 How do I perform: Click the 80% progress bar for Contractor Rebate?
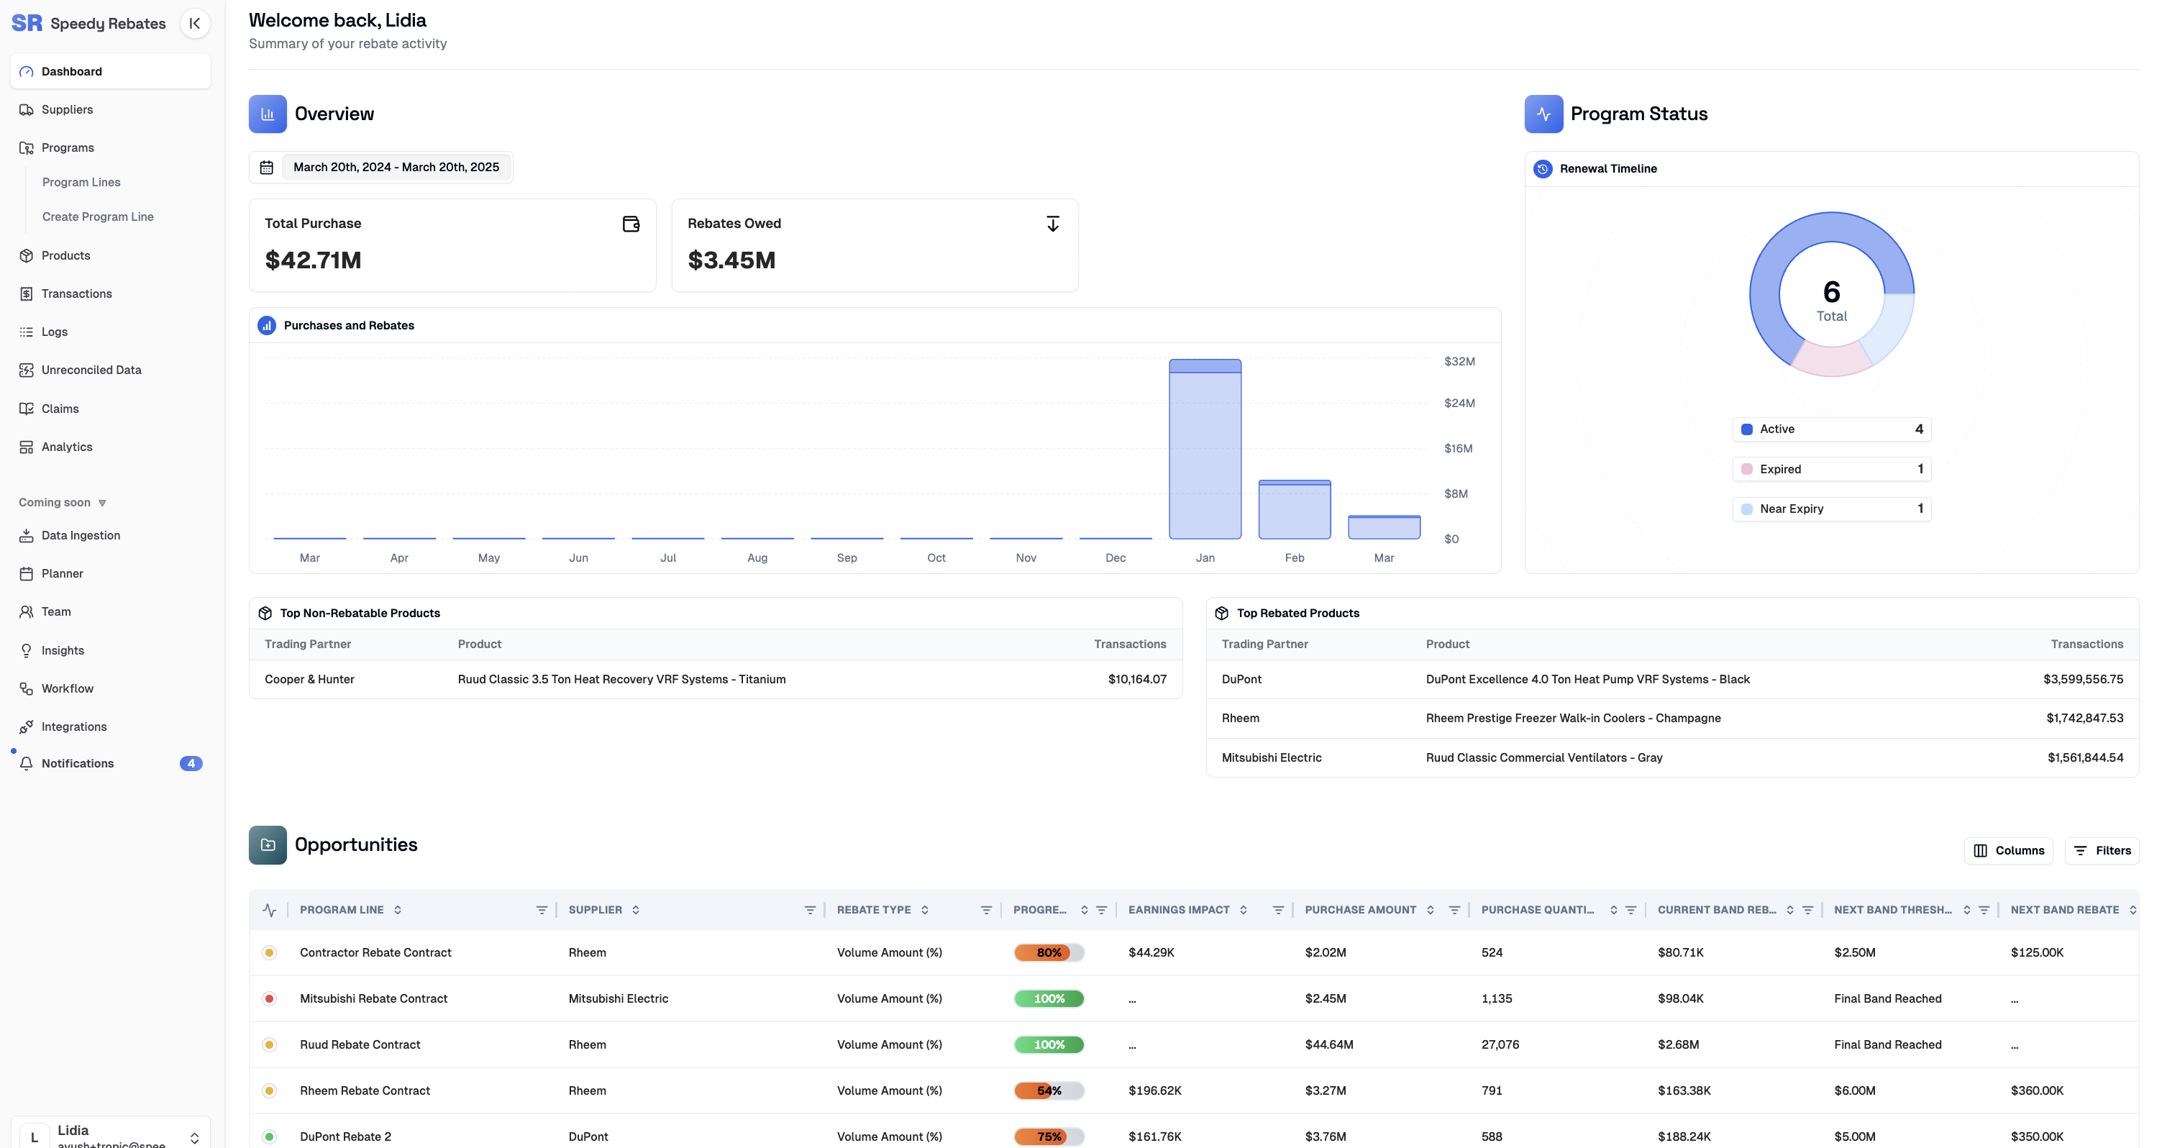click(1048, 952)
